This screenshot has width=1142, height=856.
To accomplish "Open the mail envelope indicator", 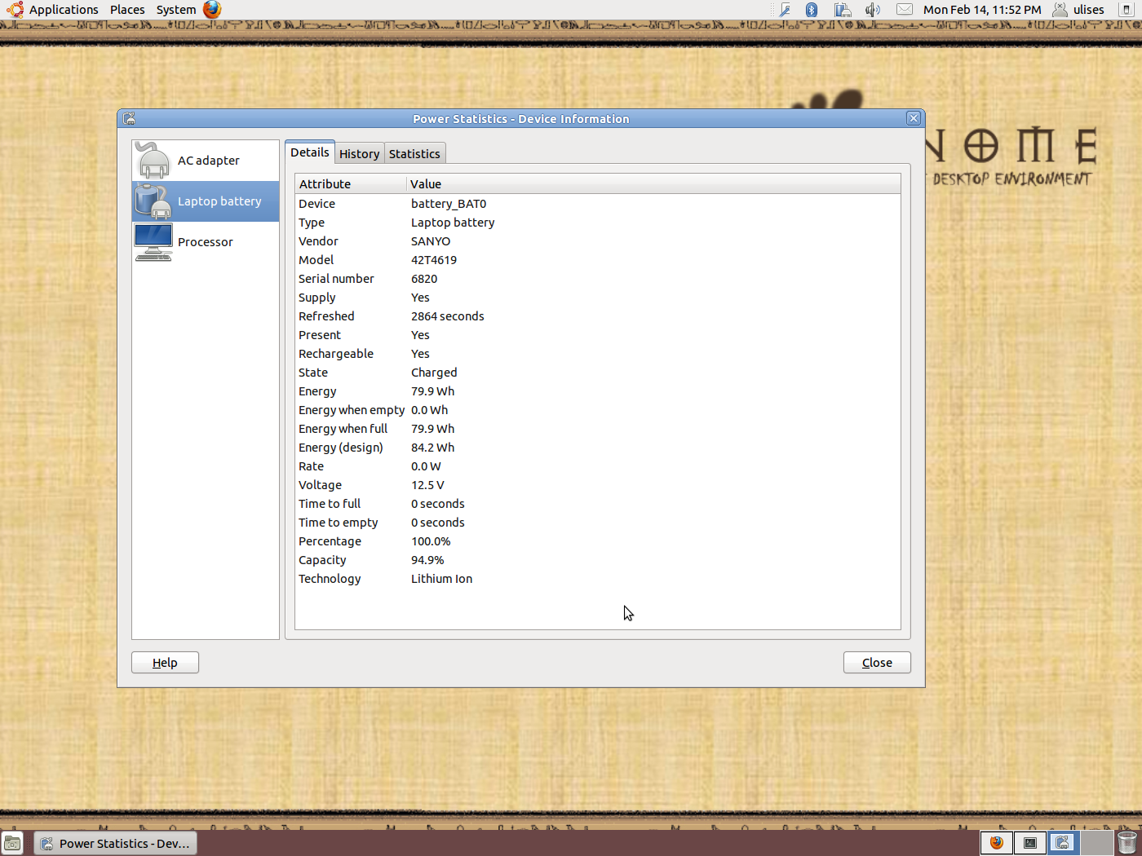I will [x=904, y=10].
